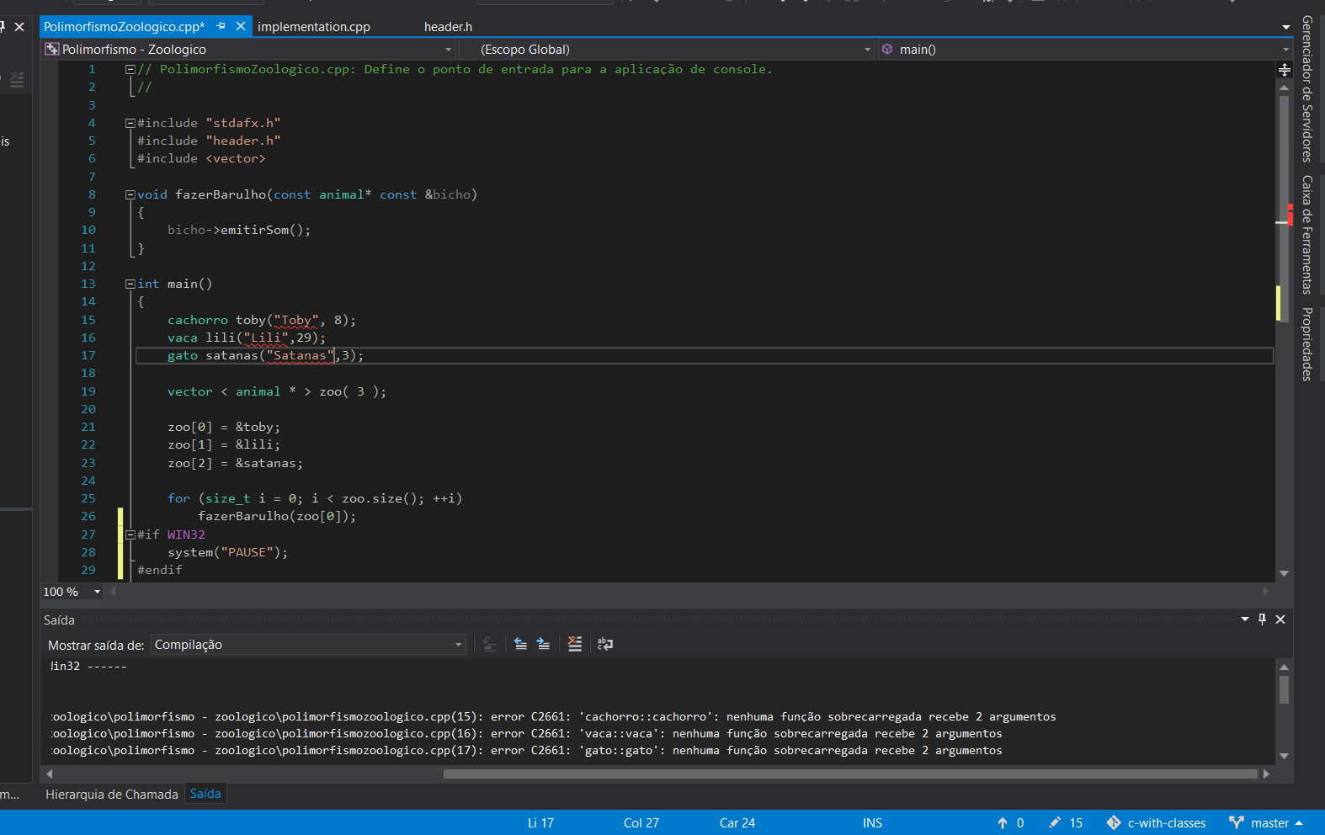Open the main() member dropdown
Image resolution: width=1325 pixels, height=835 pixels.
[1084, 50]
